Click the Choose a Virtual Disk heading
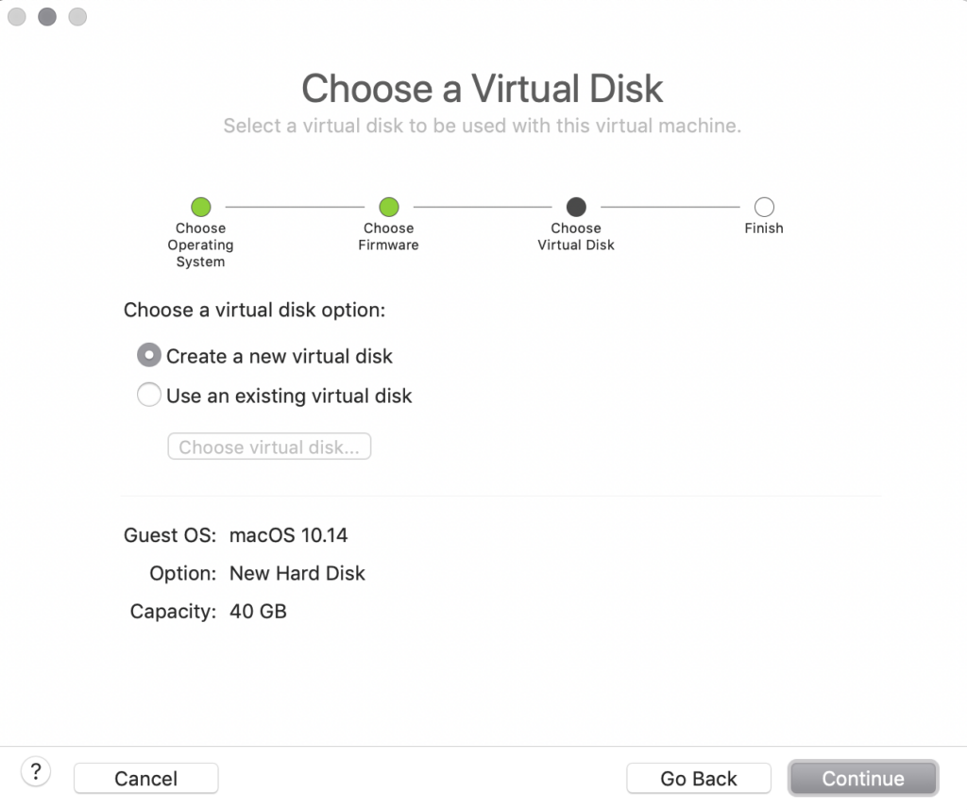The image size is (967, 810). coord(482,89)
